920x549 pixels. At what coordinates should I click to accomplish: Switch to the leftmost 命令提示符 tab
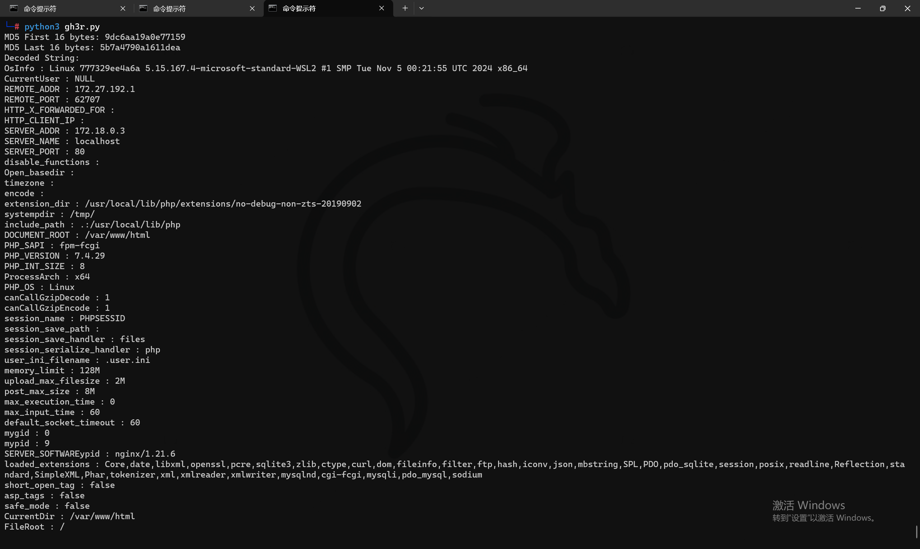click(x=55, y=8)
